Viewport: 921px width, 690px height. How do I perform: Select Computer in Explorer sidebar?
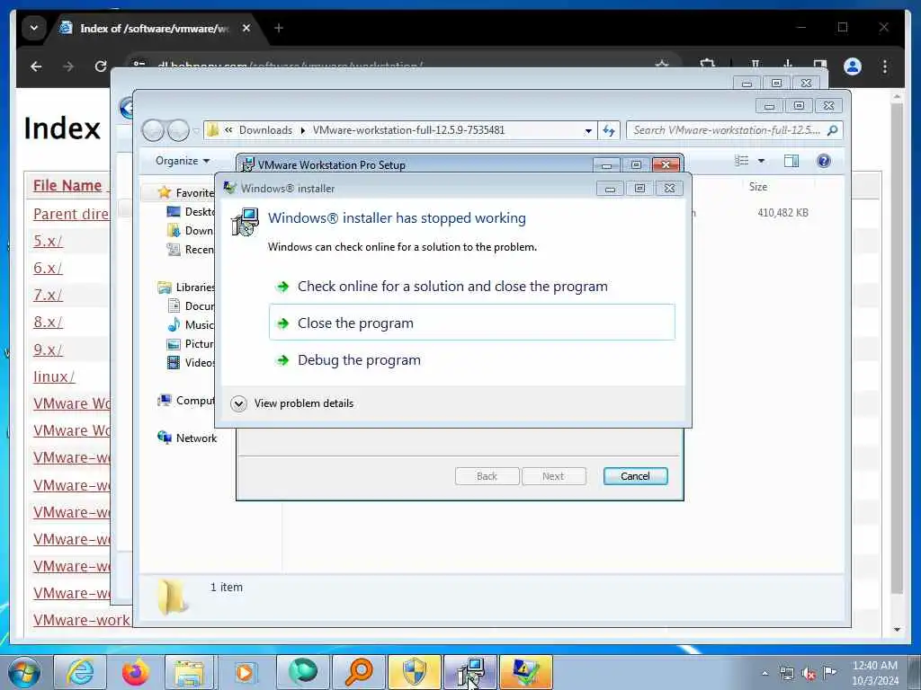coord(186,401)
